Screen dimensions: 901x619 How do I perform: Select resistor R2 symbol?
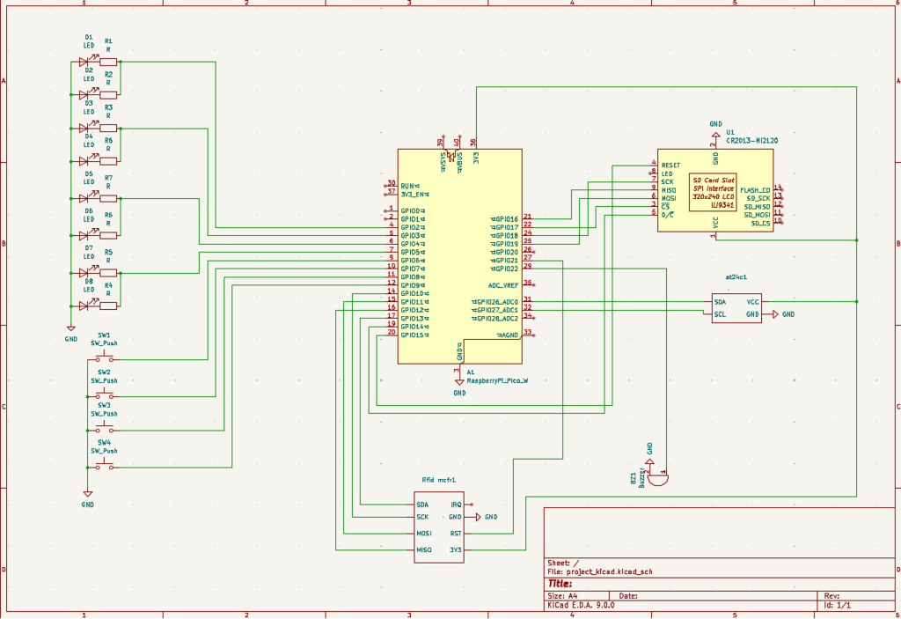pos(108,95)
